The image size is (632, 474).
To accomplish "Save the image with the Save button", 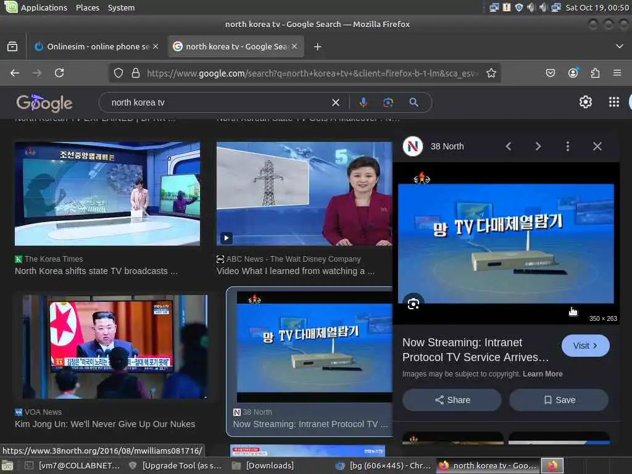I will coord(559,400).
